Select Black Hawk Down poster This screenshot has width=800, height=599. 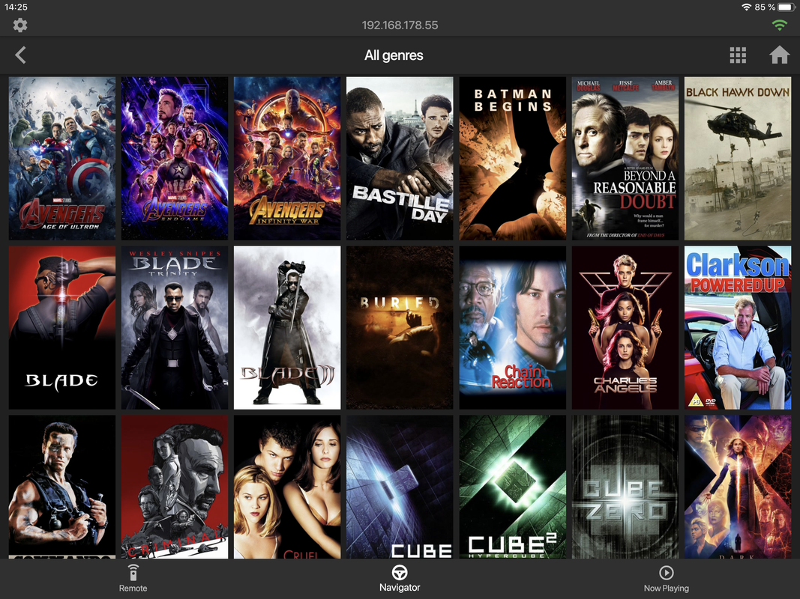point(738,159)
